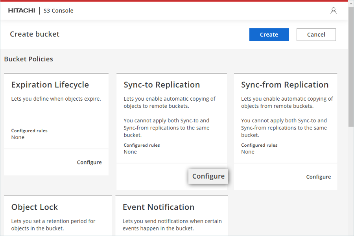The width and height of the screenshot is (354, 236).
Task: Select the S3 Console title text
Action: 59,11
